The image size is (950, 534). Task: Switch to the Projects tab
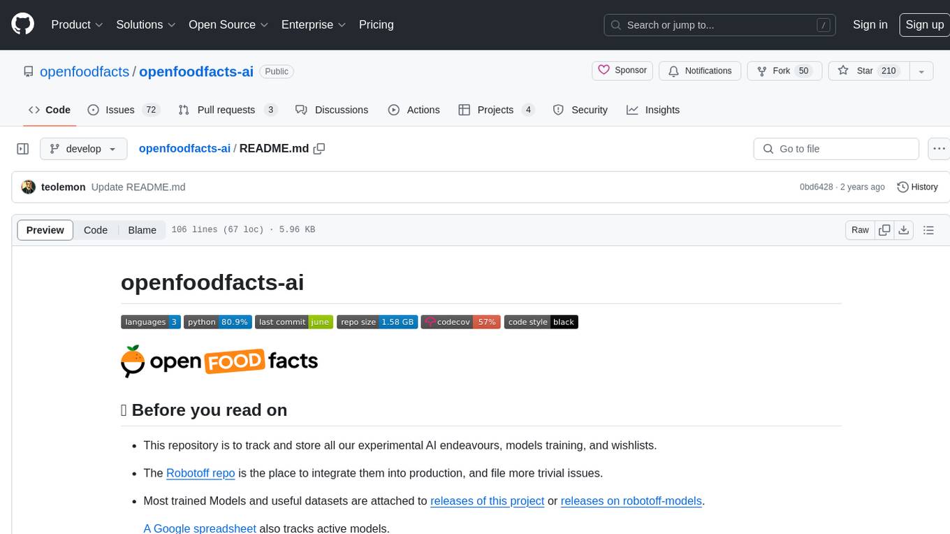[x=497, y=110]
